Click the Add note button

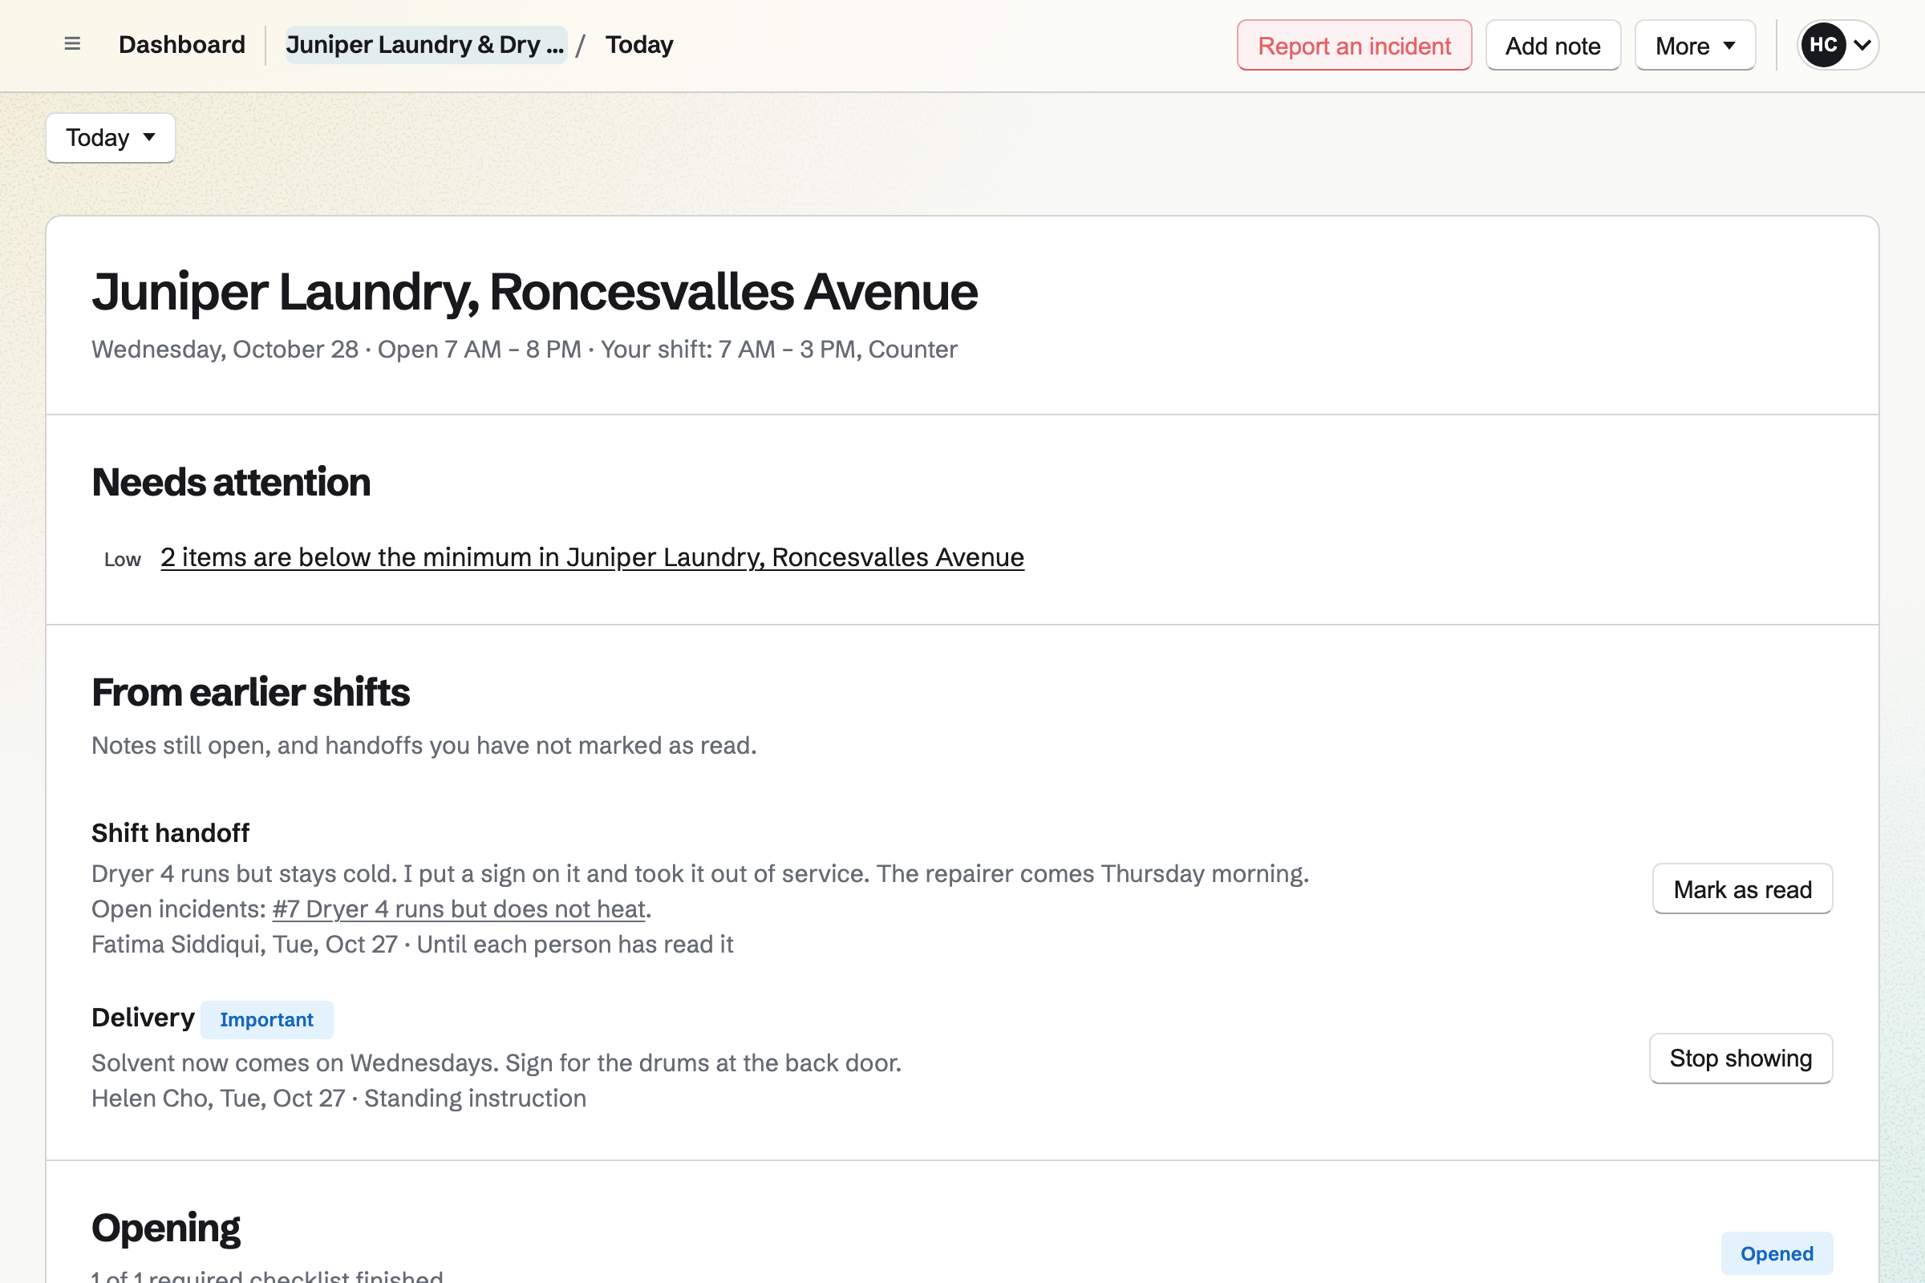1553,46
